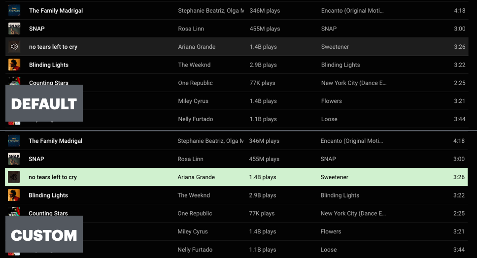477x258 pixels.
Task: Click duration '3:00' in Default list
Action: (x=460, y=29)
